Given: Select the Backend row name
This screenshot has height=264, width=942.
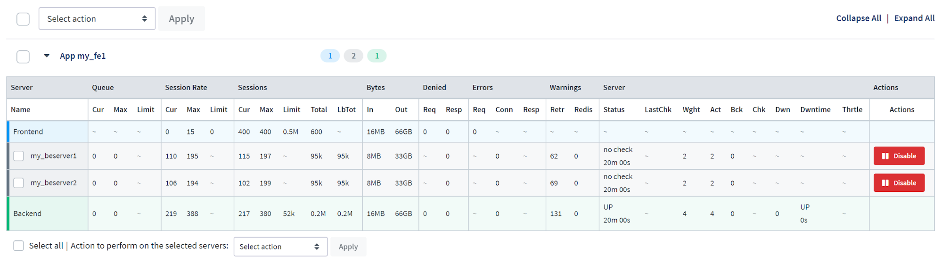Looking at the screenshot, I should pyautogui.click(x=27, y=214).
